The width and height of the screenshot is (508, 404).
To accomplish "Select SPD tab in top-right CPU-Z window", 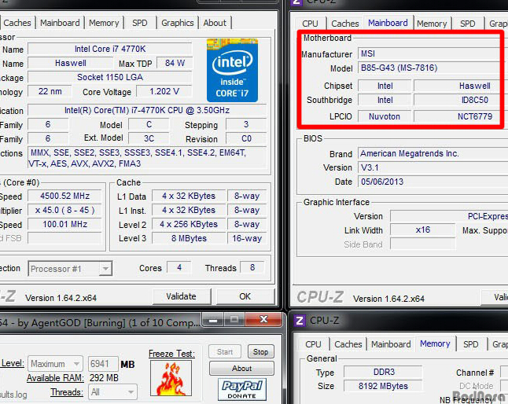I will (x=468, y=24).
